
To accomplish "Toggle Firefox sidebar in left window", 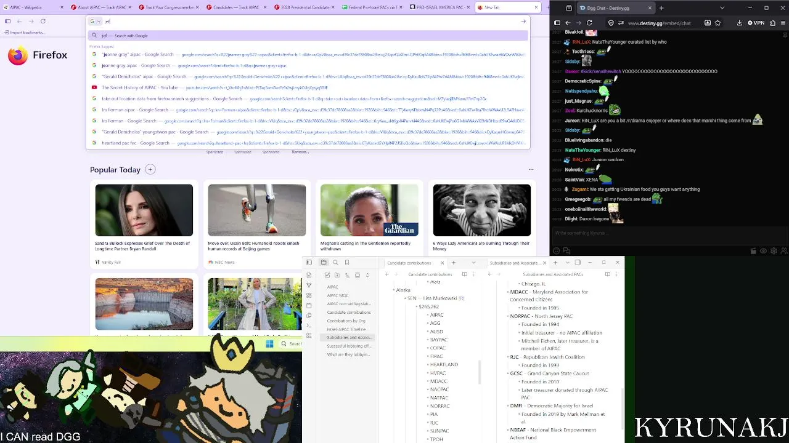I will 8,22.
